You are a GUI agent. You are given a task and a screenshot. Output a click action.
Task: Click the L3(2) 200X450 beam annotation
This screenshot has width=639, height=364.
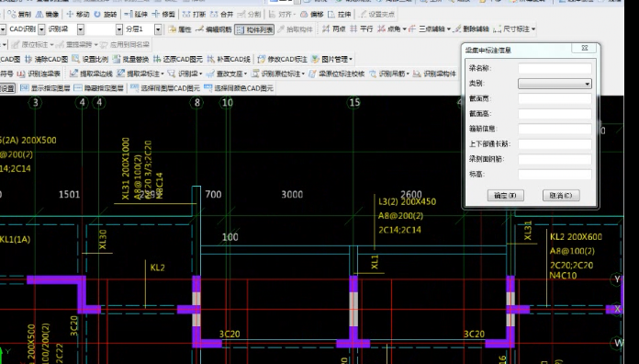(407, 201)
